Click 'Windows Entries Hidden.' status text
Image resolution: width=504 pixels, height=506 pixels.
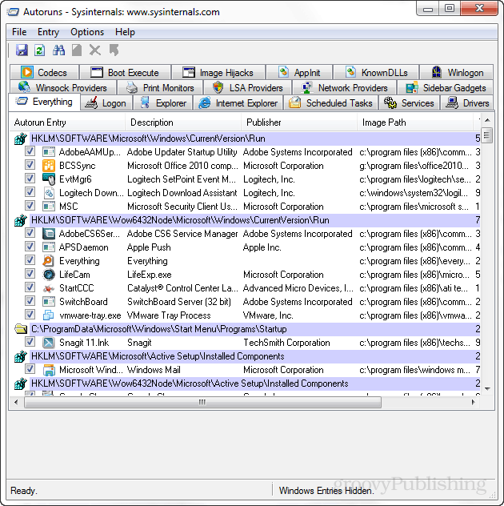point(326,491)
